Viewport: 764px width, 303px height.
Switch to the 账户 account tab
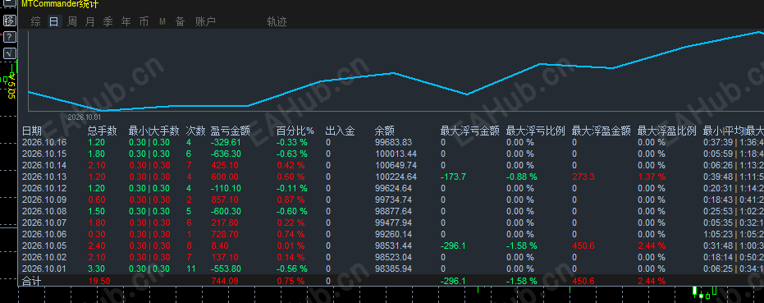click(x=206, y=21)
